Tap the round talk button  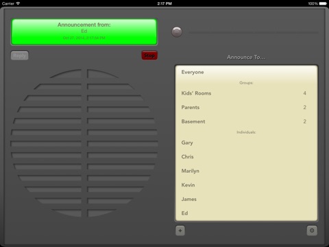177,32
